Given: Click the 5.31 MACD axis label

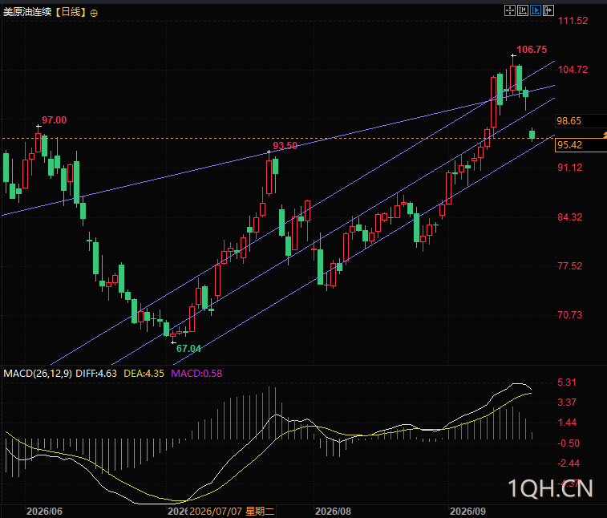Looking at the screenshot, I should pyautogui.click(x=567, y=382).
